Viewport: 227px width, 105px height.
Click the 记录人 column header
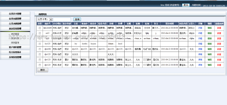[192, 24]
